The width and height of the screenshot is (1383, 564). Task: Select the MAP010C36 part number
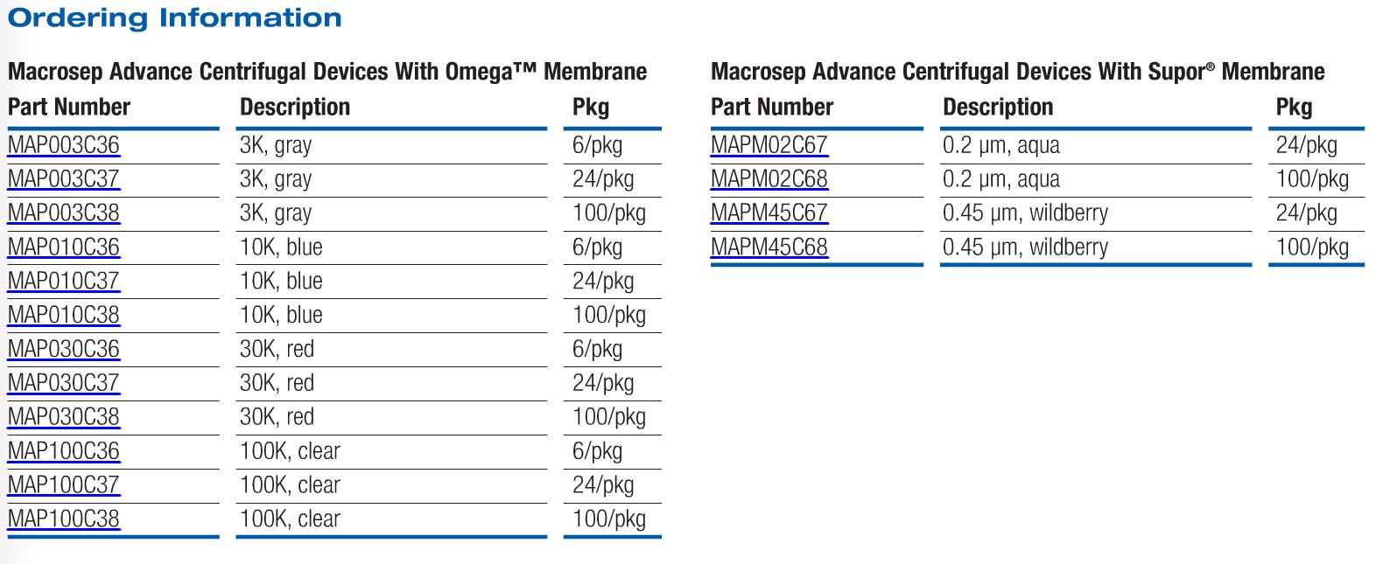64,247
